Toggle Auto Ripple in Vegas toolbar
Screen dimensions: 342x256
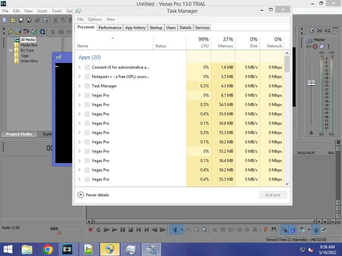pos(302,230)
